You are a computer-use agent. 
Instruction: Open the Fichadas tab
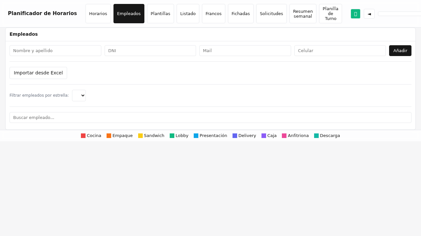click(x=241, y=14)
